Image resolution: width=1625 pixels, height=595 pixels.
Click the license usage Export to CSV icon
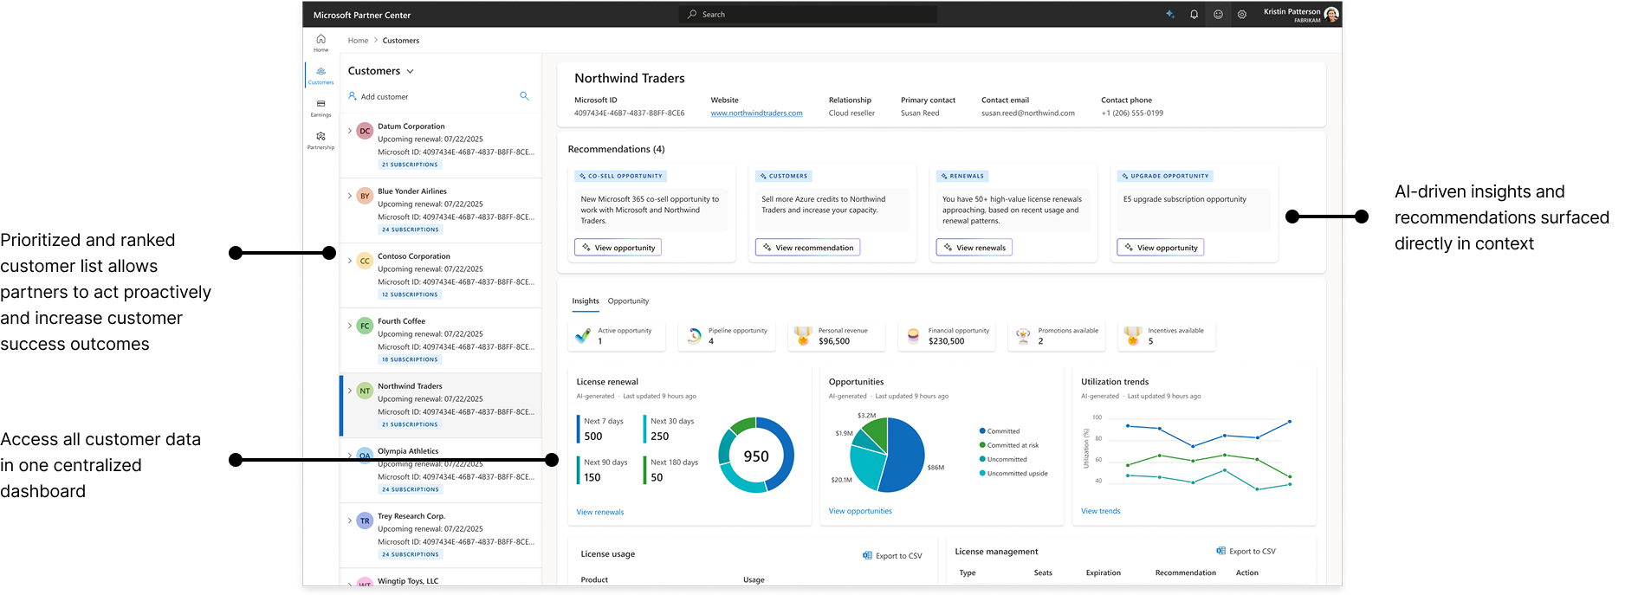867,555
